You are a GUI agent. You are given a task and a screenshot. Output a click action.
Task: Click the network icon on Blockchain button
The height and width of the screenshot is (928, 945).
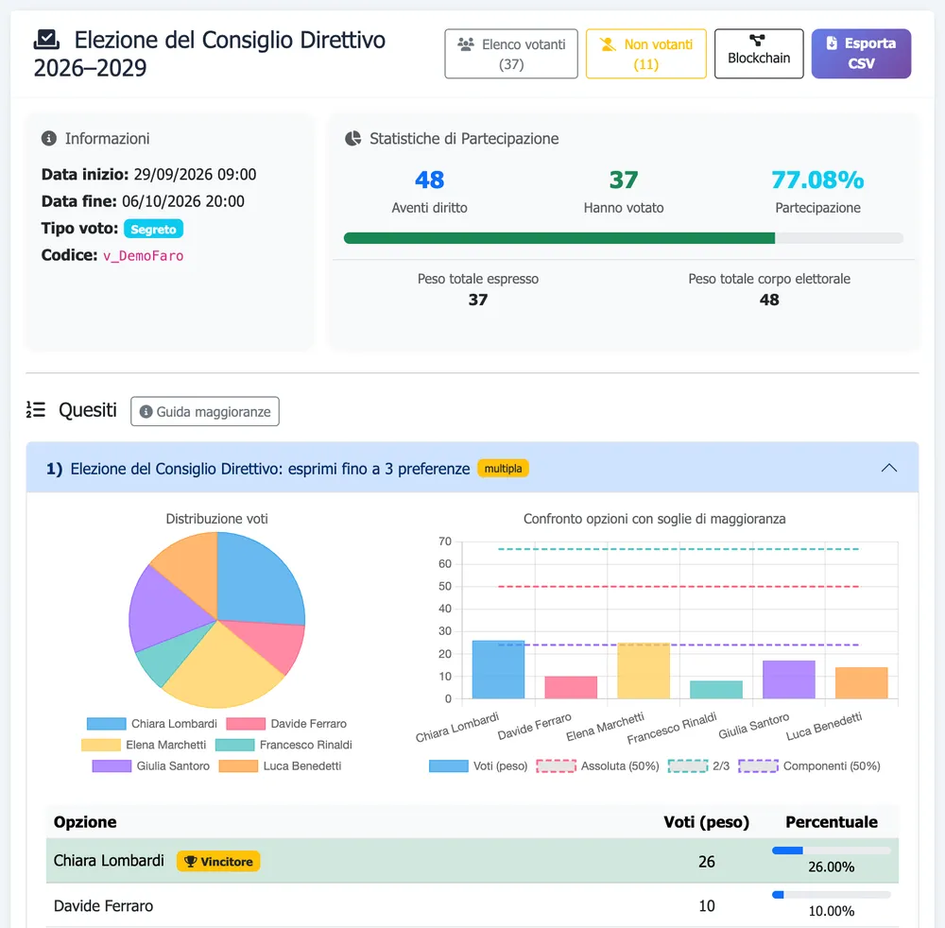[x=758, y=41]
